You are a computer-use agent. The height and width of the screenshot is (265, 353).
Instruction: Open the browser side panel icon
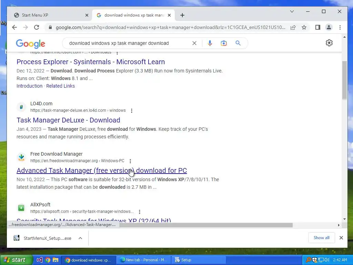coord(317,28)
